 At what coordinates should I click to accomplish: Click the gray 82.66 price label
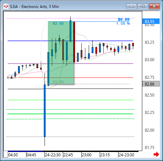tap(151, 84)
